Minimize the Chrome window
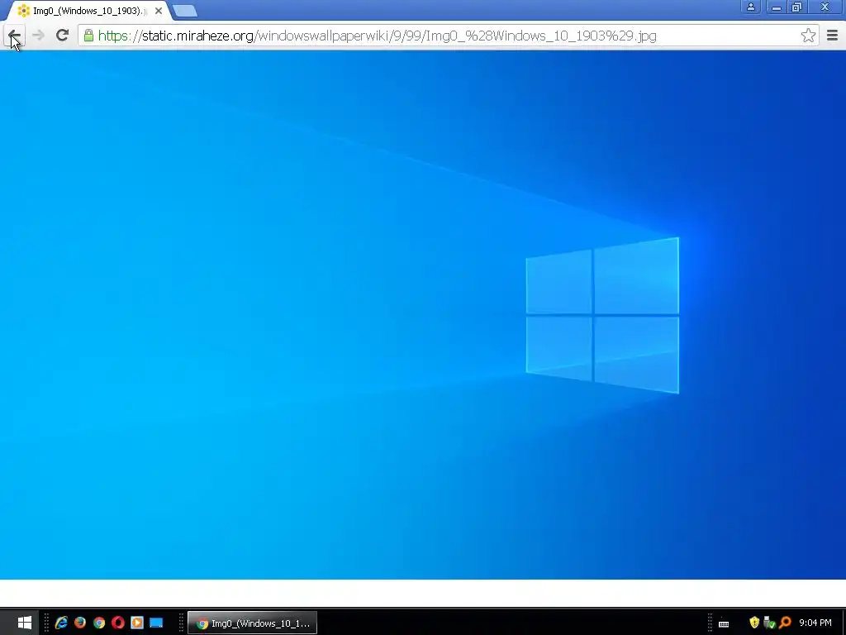This screenshot has width=846, height=635. click(776, 7)
